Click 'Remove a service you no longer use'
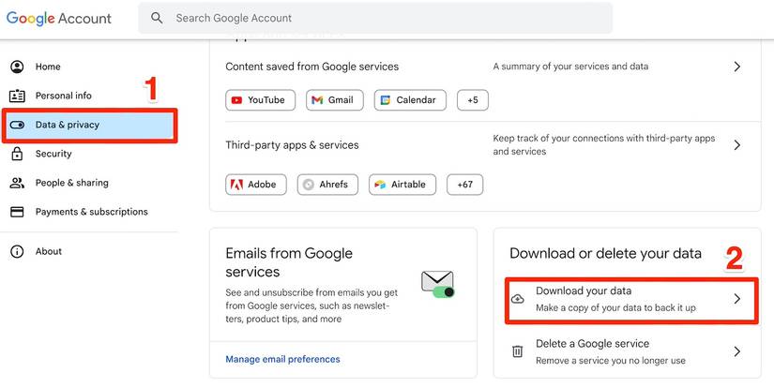This screenshot has width=774, height=387. pyautogui.click(x=611, y=361)
